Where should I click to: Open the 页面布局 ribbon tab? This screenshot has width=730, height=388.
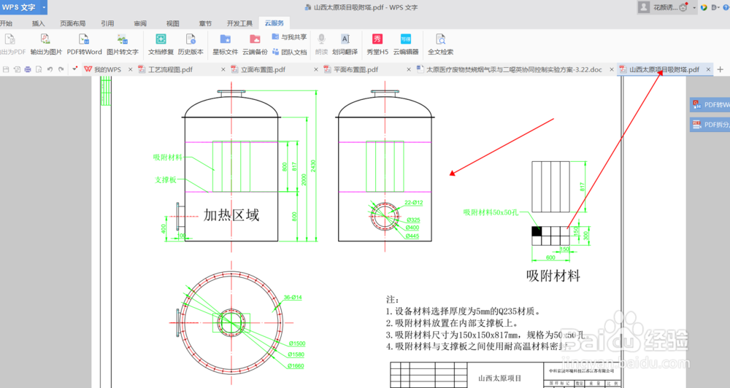[72, 23]
